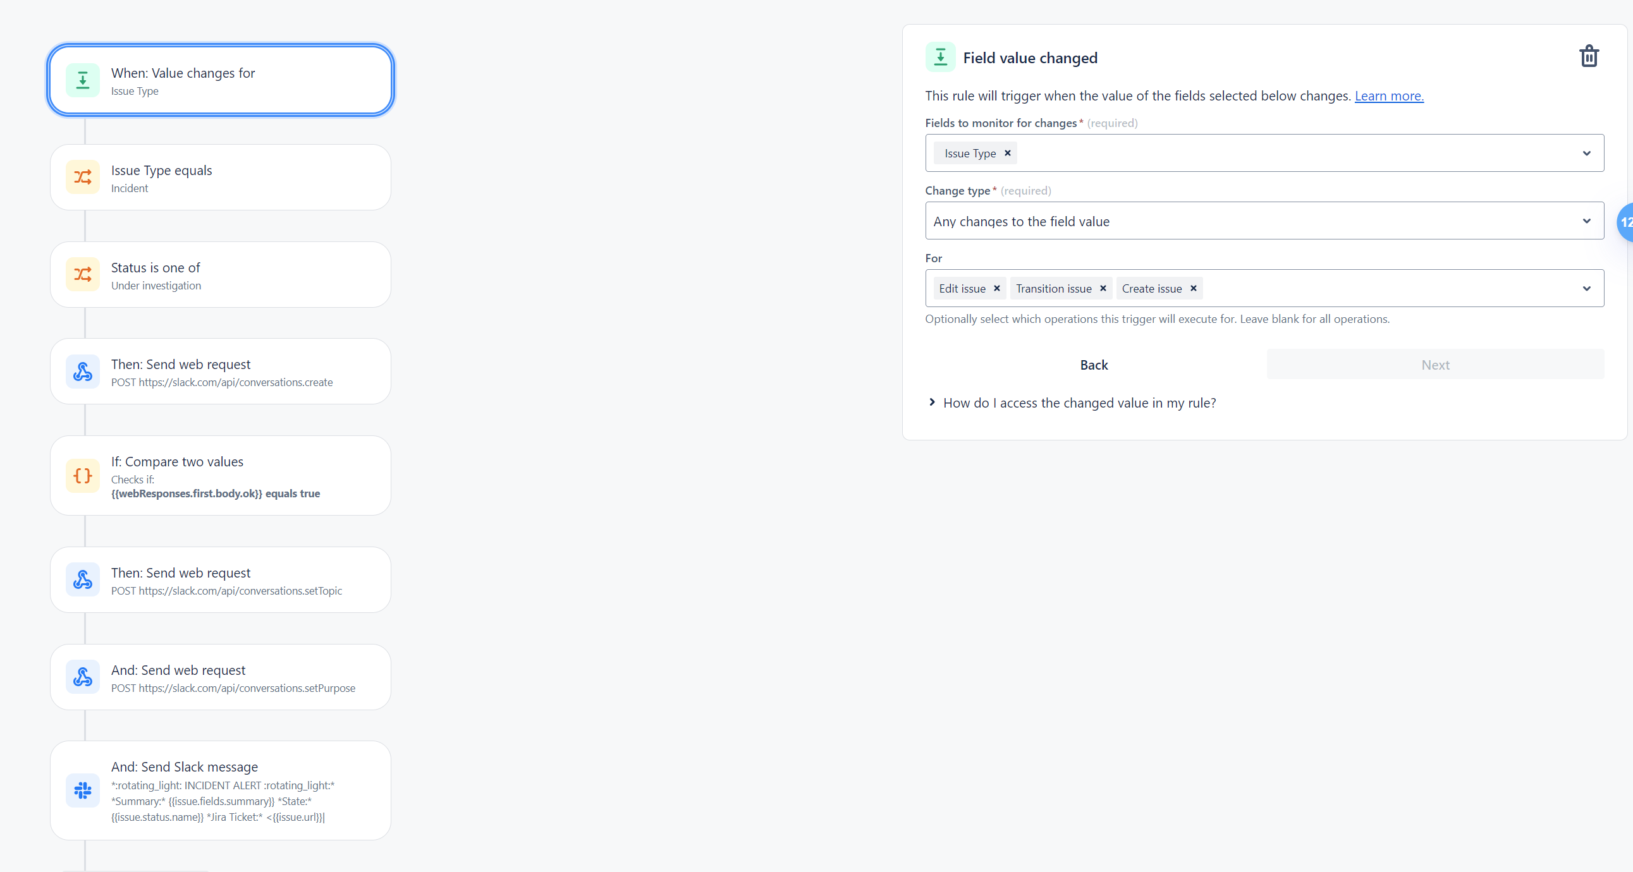Open the Status is one of step
The width and height of the screenshot is (1633, 872).
point(221,274)
